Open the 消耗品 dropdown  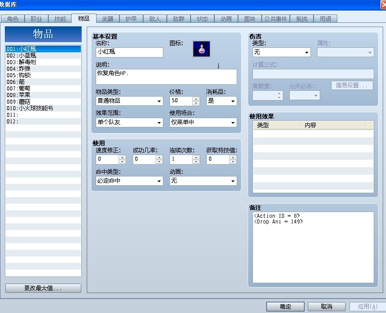[x=222, y=101]
